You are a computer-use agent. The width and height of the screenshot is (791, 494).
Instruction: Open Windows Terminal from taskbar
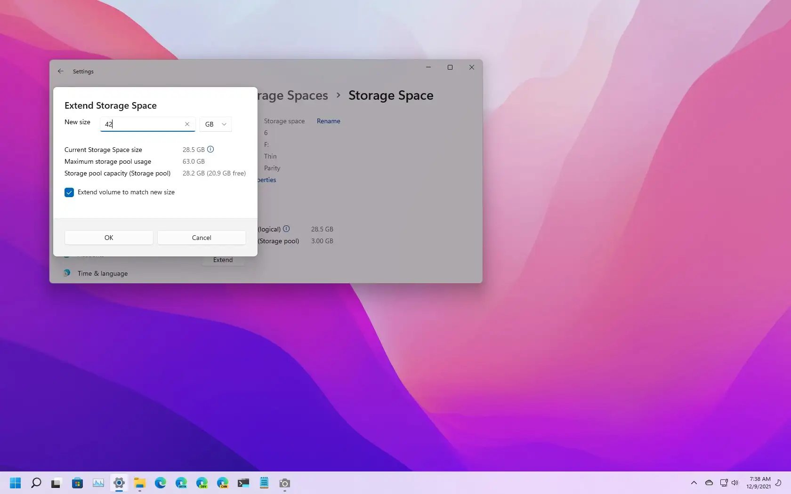click(243, 483)
